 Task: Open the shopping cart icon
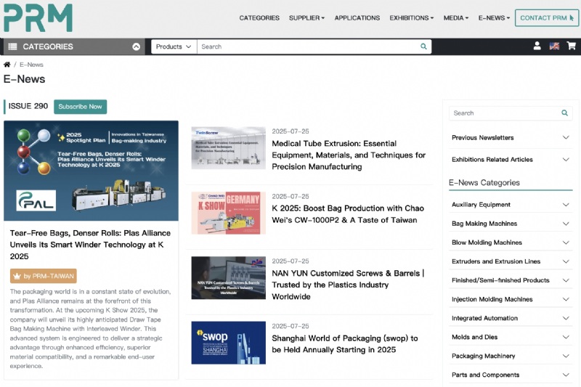572,46
